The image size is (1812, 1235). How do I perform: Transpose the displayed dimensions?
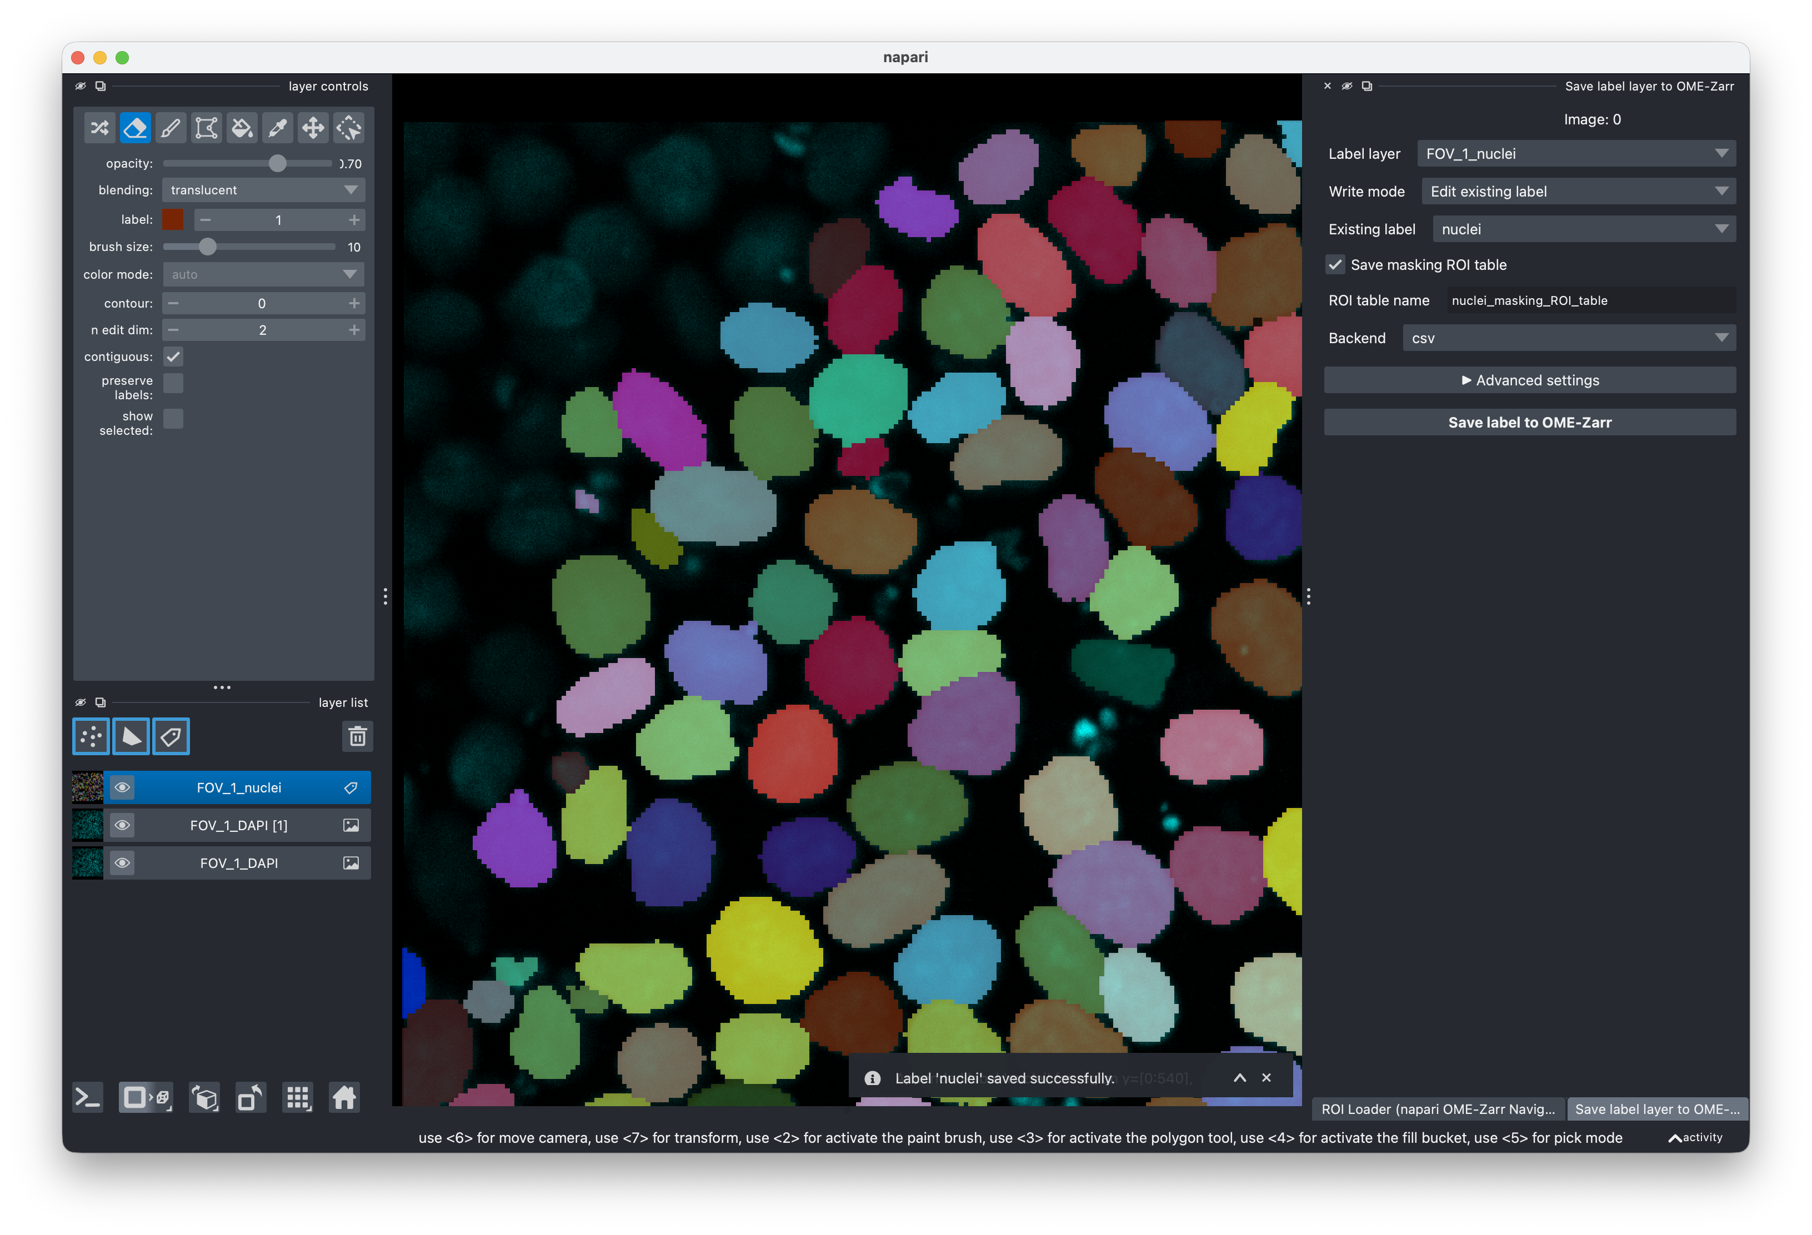click(251, 1098)
